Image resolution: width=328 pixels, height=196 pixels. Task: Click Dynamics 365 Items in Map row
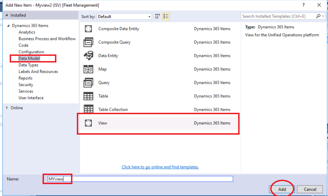[212, 69]
